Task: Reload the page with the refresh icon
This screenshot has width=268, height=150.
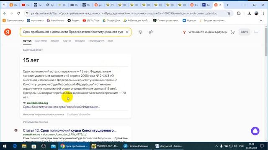Action: [18, 13]
